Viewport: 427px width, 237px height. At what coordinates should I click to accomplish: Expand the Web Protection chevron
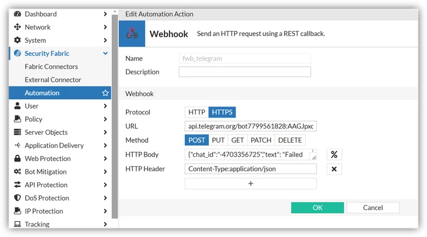(x=105, y=158)
